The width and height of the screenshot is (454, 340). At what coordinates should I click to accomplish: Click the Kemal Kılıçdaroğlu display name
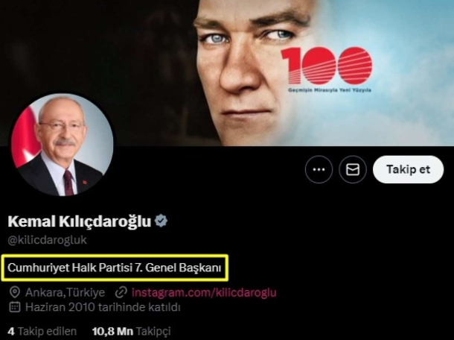point(80,221)
